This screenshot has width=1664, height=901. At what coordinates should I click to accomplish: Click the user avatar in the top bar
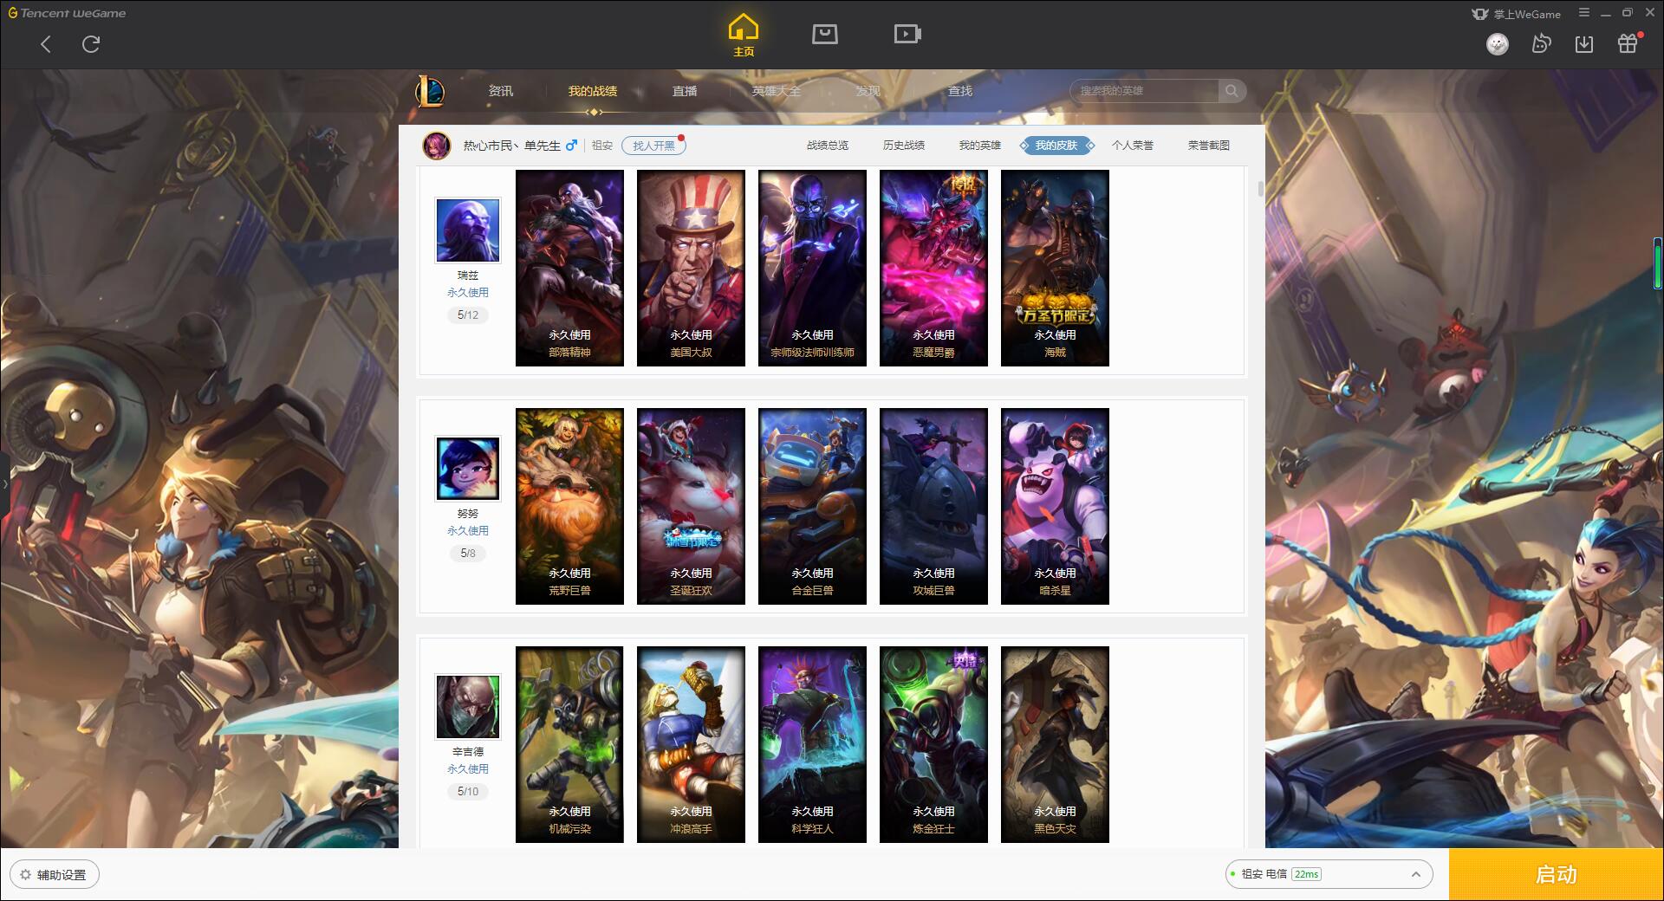(1498, 44)
